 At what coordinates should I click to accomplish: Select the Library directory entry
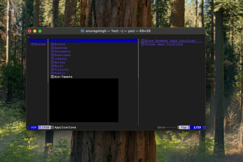(60, 59)
